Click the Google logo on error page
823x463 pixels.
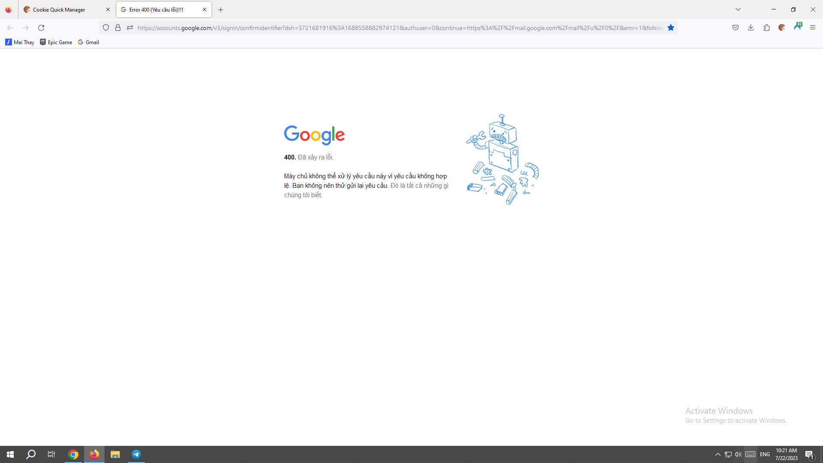coord(314,135)
